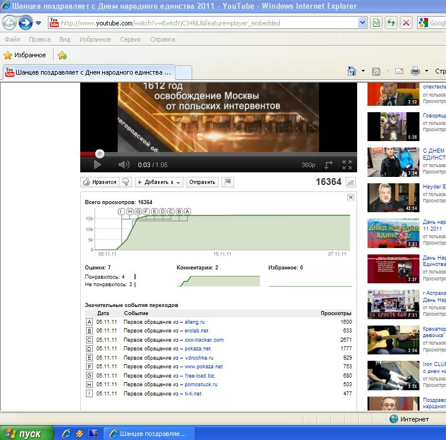Click the Read Mail envelope icon
This screenshot has width=446, height=440.
click(399, 71)
